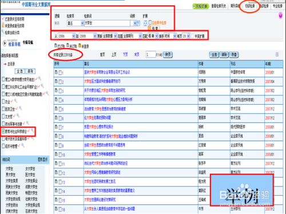Open the purple help question-mark icon
The image size is (286, 214).
point(280,15)
